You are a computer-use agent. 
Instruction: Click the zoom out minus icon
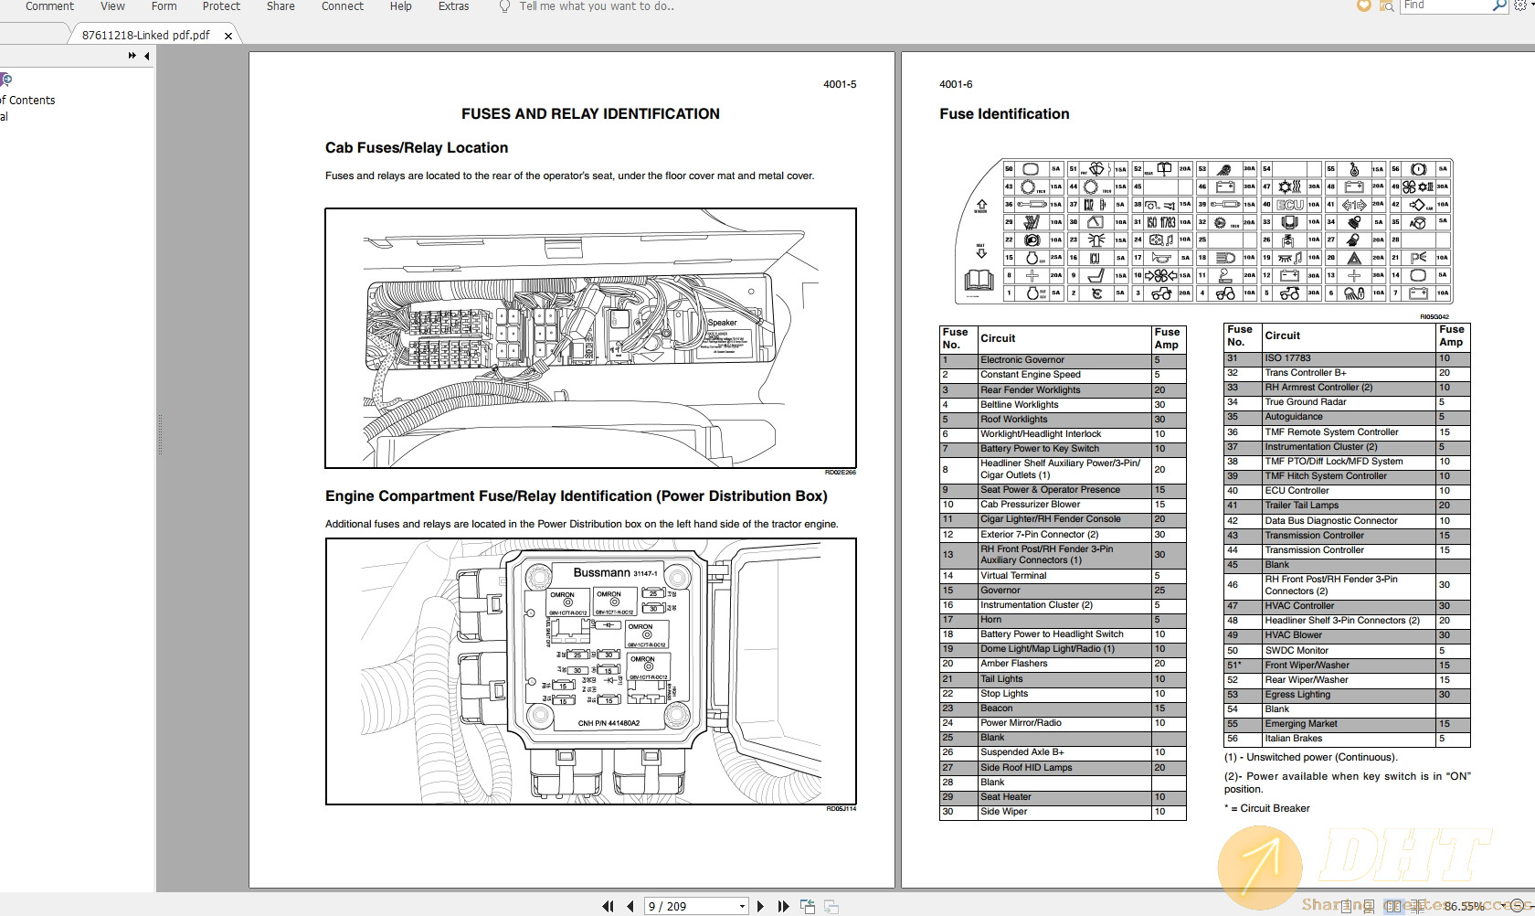click(x=1519, y=905)
